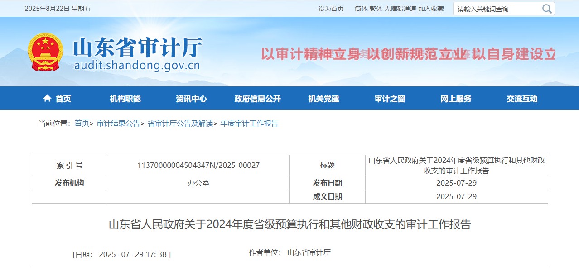Click 发布机构 label cell

coord(69,183)
